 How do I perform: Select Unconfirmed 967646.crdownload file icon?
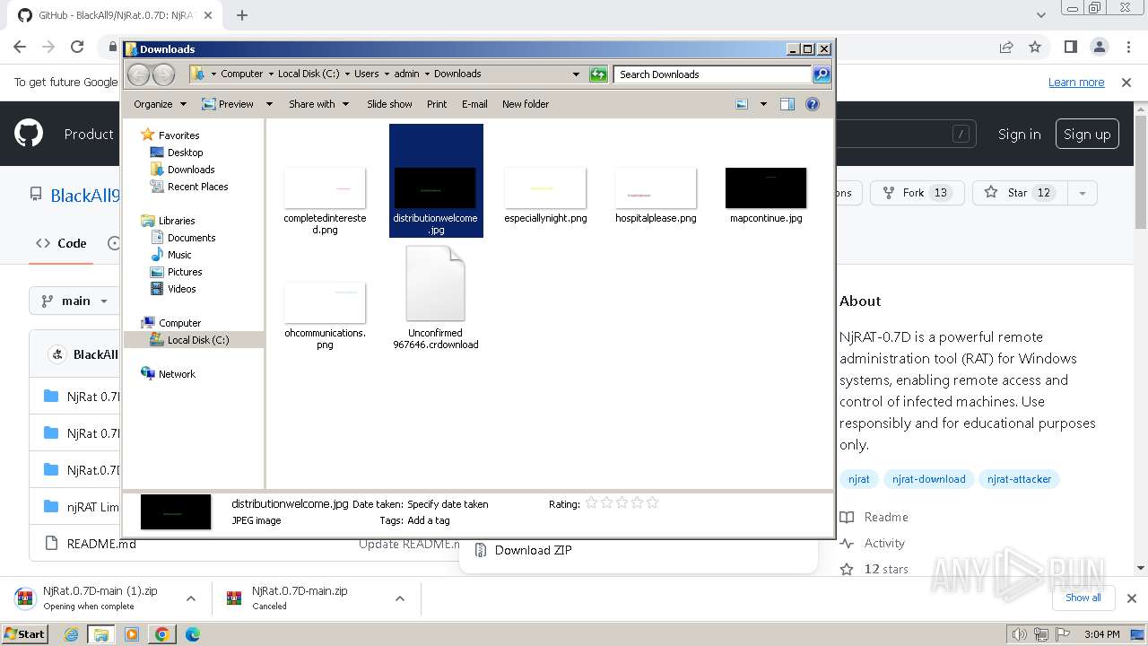pyautogui.click(x=436, y=284)
